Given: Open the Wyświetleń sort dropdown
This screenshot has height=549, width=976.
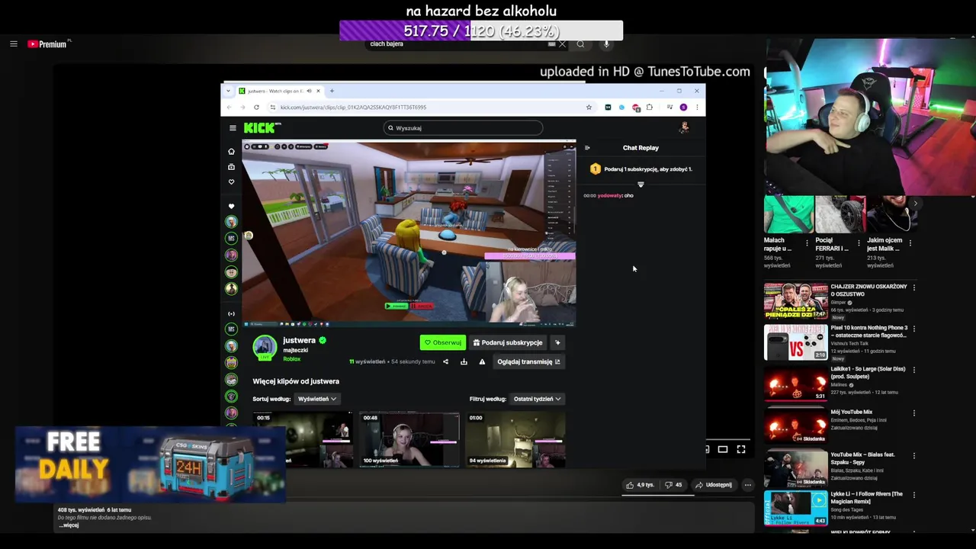Looking at the screenshot, I should (x=317, y=399).
